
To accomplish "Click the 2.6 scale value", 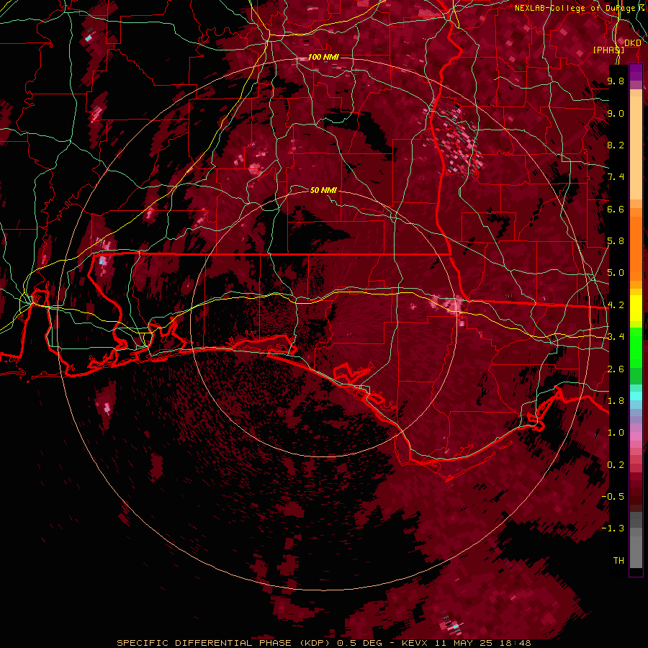I will 616,369.
